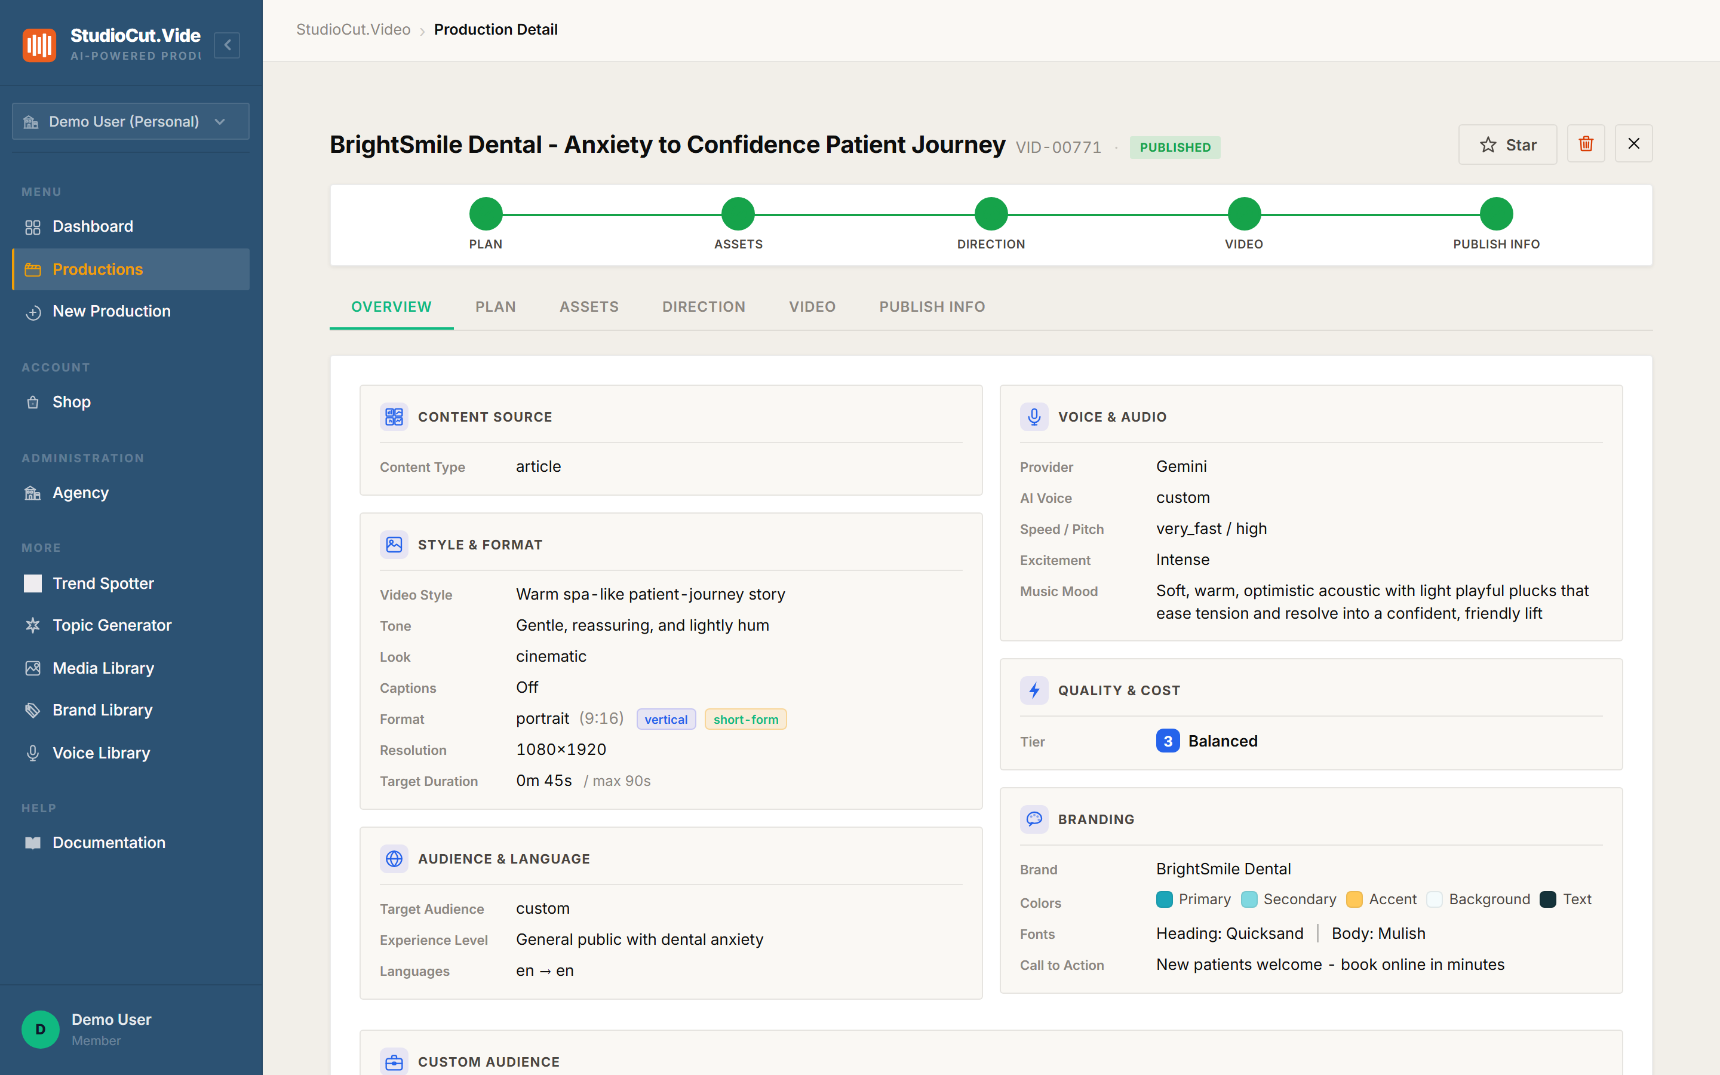Click the Media Library image icon
This screenshot has width=1720, height=1075.
coord(33,668)
